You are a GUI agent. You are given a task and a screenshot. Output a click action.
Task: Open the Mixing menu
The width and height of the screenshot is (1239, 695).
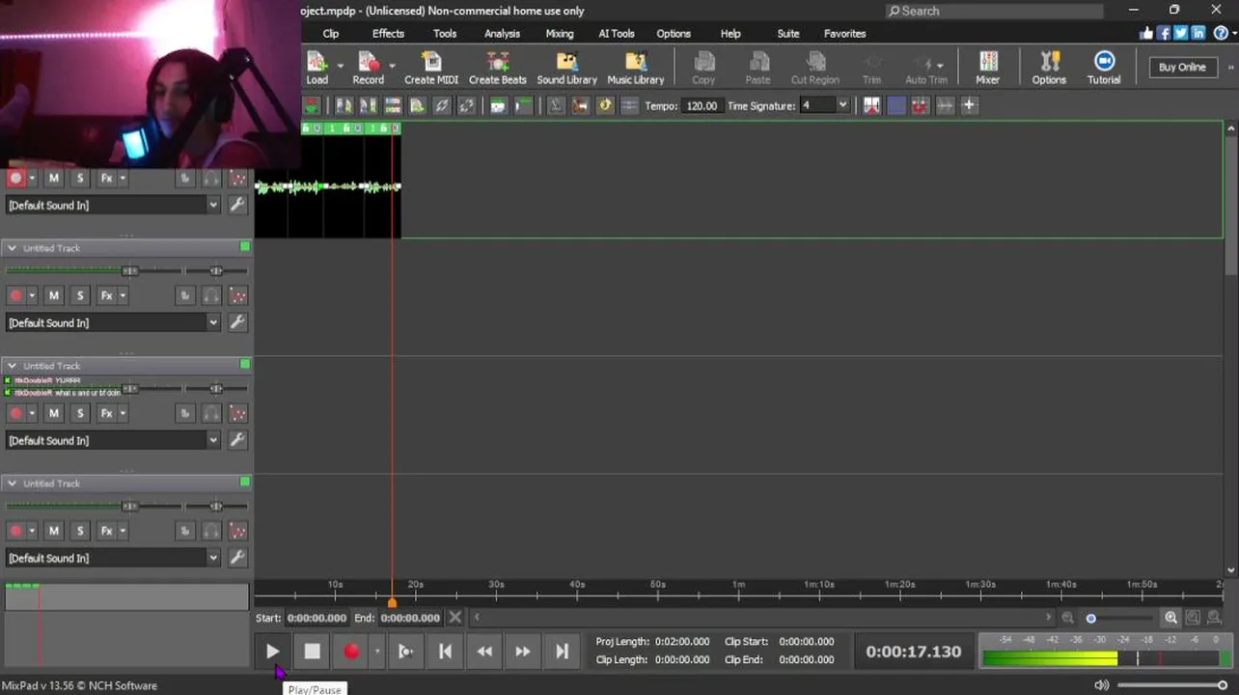(560, 33)
